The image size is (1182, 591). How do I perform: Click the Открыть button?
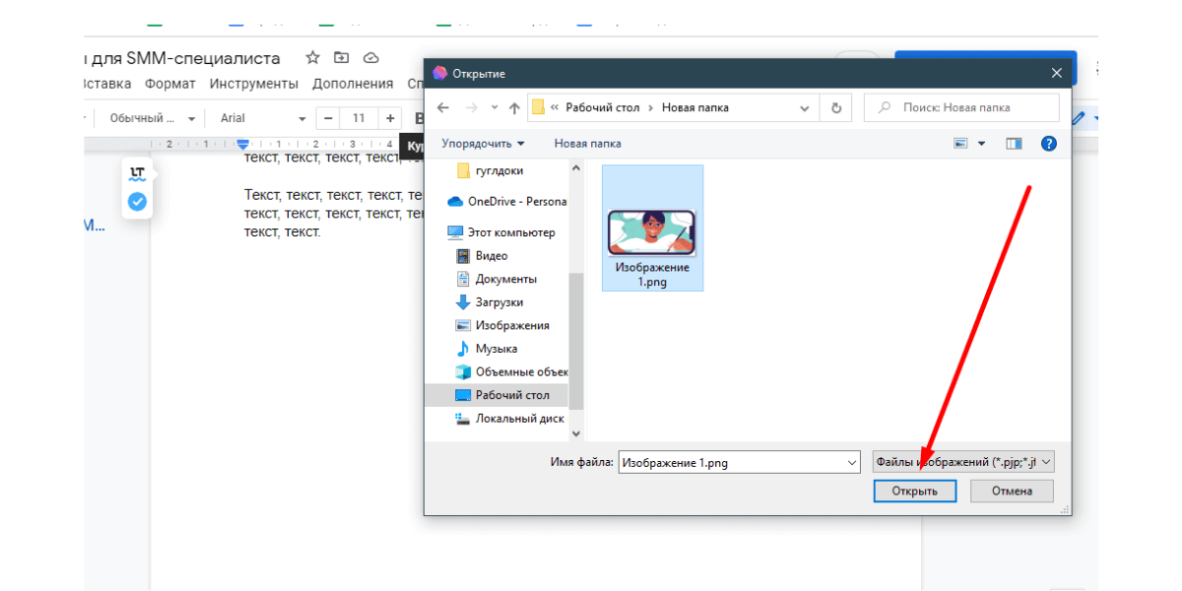pyautogui.click(x=914, y=491)
